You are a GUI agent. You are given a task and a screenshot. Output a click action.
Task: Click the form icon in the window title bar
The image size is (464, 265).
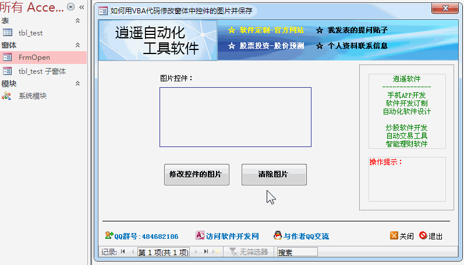tap(103, 11)
